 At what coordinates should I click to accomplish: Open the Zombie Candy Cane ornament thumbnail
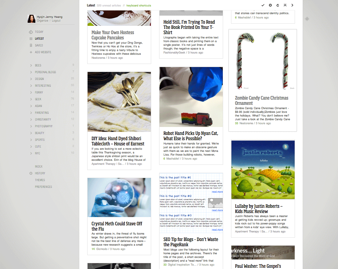262,61
